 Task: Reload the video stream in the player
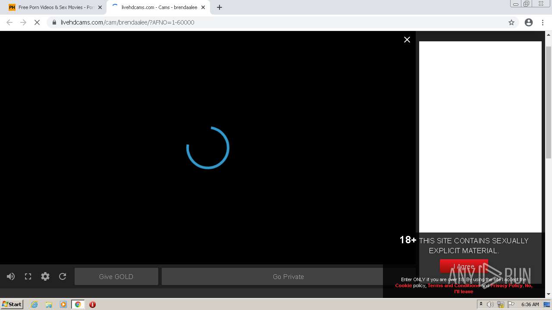(x=63, y=276)
